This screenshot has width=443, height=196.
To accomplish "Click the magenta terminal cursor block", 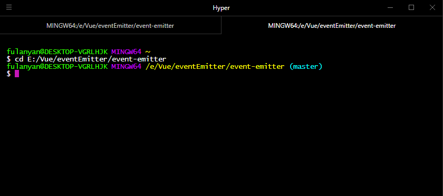I will 17,74.
